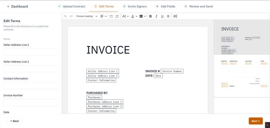Click the redo arrow in editor toolbar

71,16
